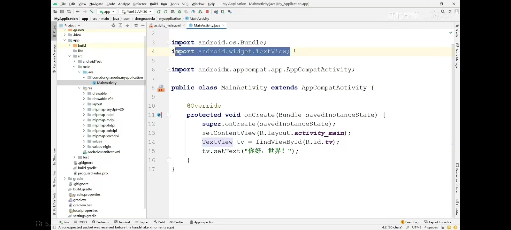Screen dimensions: 511x230
Task: Toggle the Gradle side panel on right
Action: 457,31
